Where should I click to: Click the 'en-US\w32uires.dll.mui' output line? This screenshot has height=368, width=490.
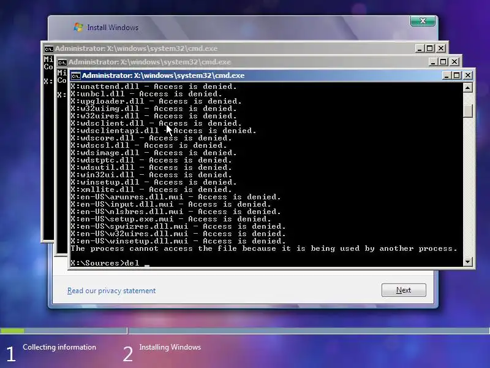click(x=178, y=234)
